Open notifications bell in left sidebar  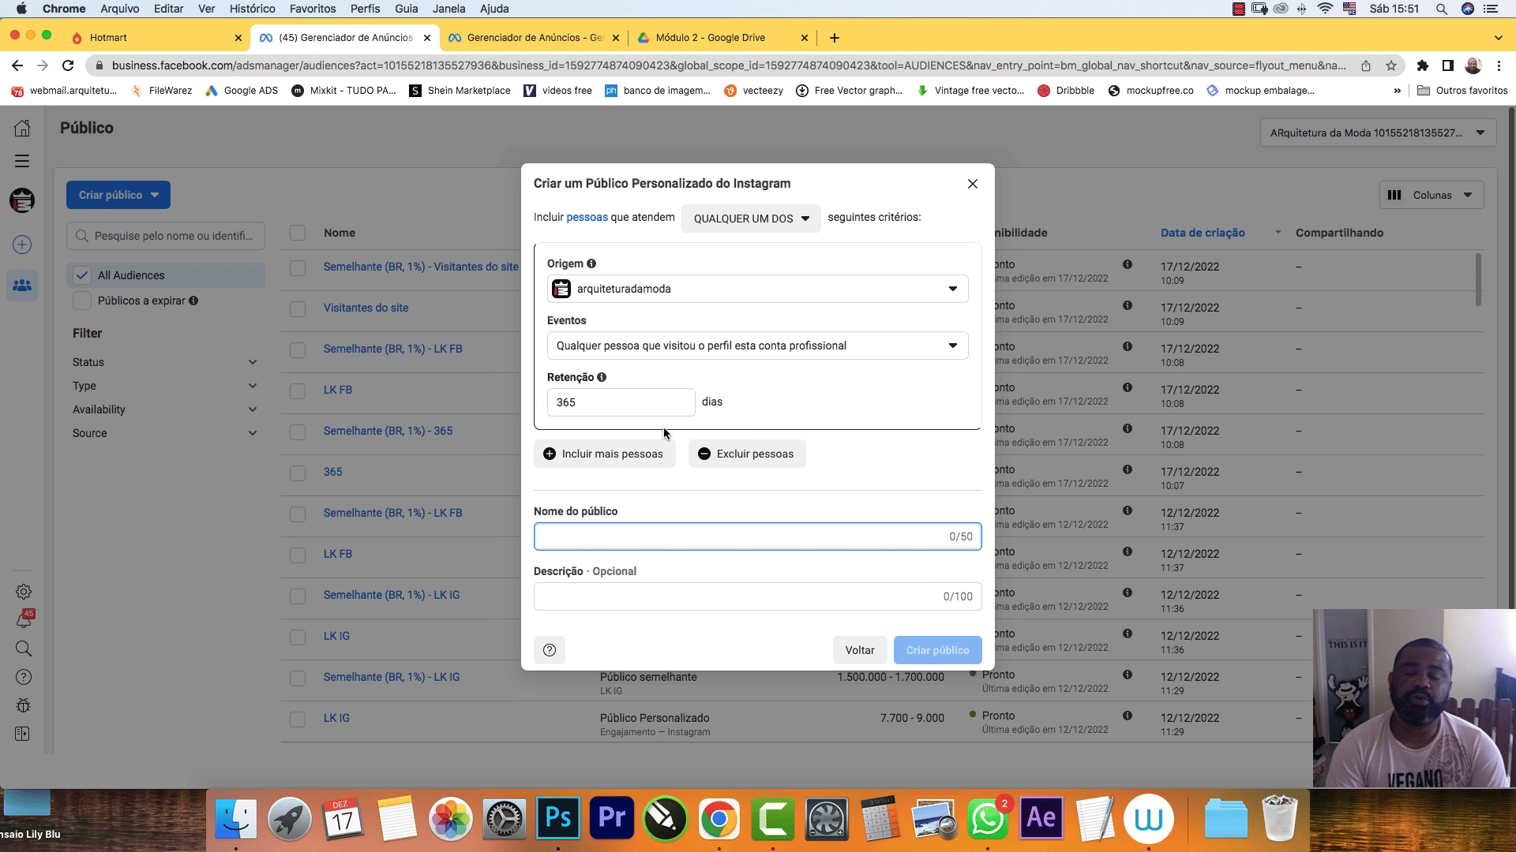point(24,620)
